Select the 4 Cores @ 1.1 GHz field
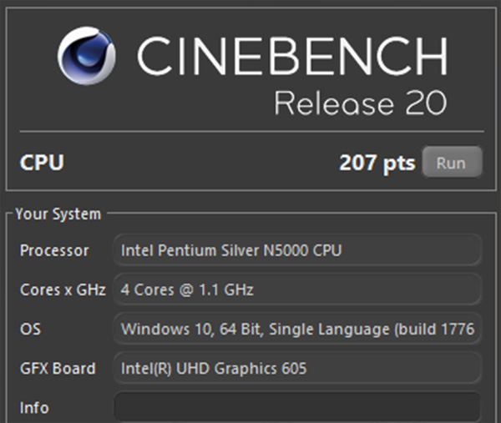 point(296,290)
